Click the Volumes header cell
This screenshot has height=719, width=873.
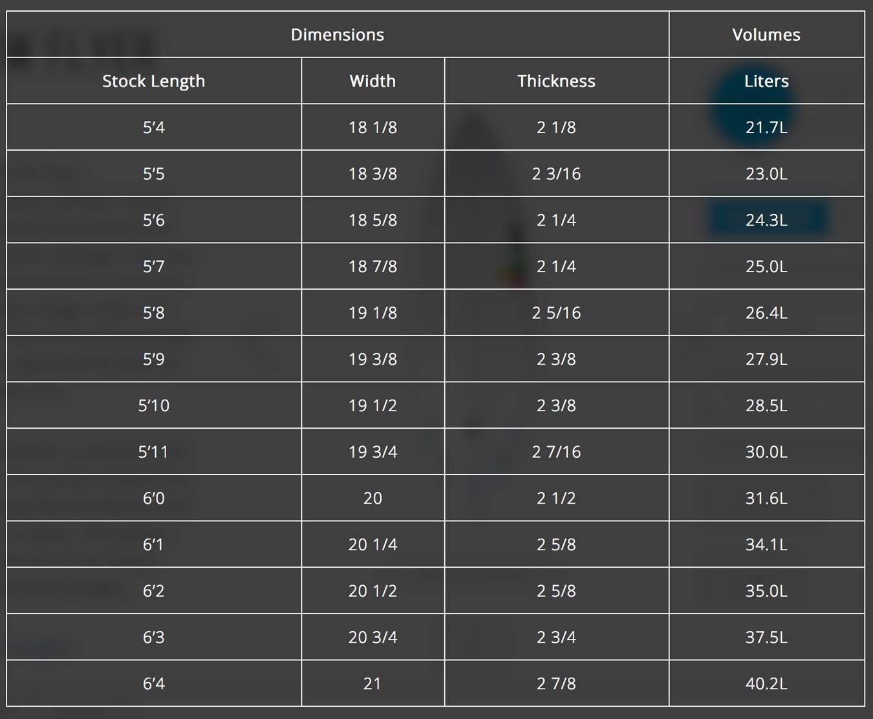pyautogui.click(x=766, y=34)
